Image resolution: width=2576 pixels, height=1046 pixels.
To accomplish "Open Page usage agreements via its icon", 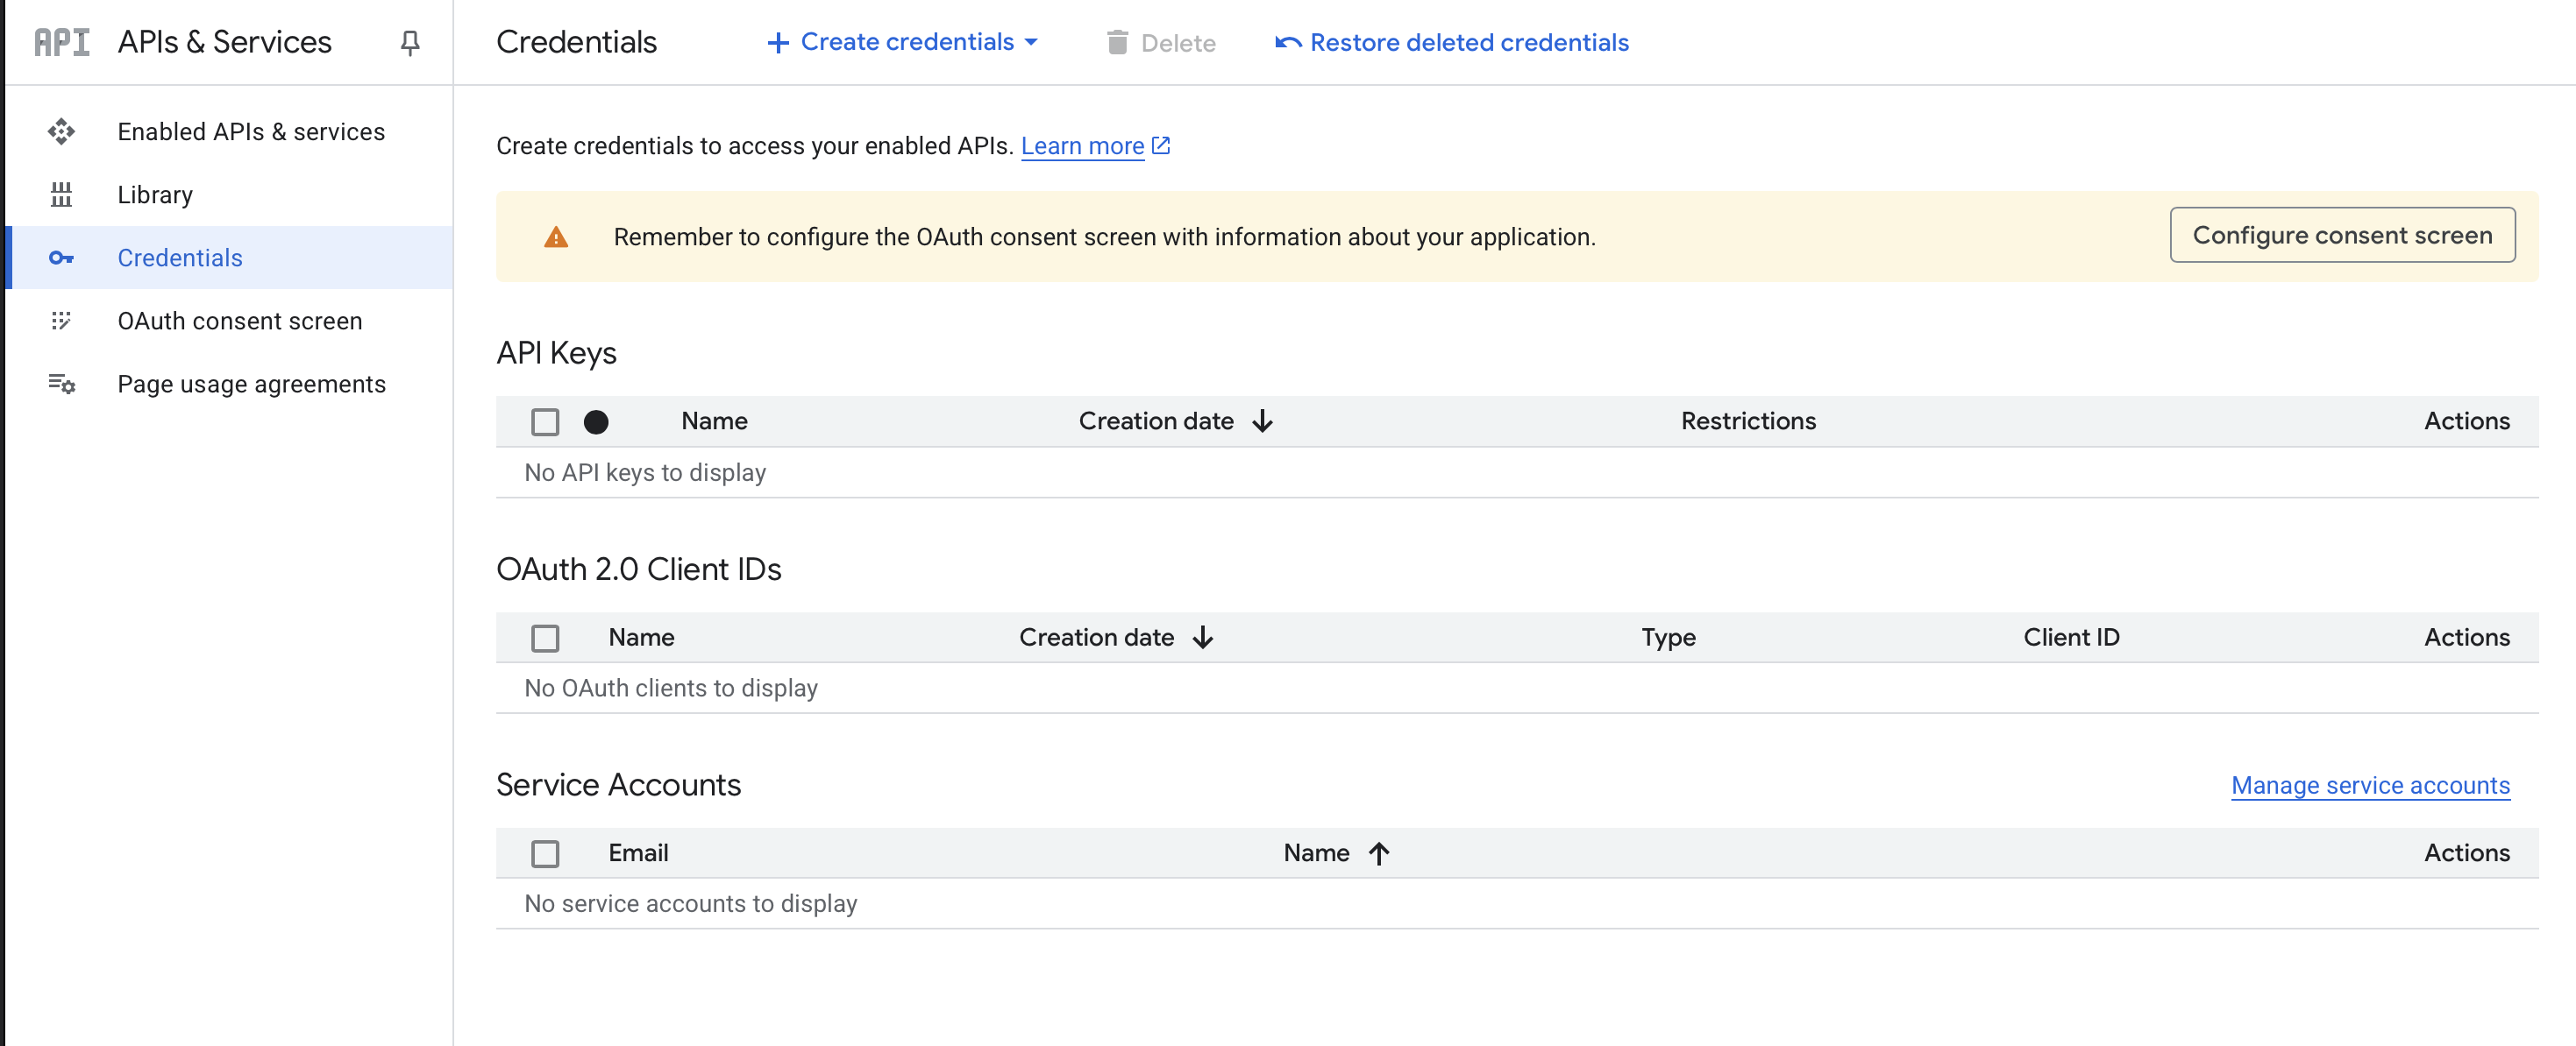I will point(62,384).
